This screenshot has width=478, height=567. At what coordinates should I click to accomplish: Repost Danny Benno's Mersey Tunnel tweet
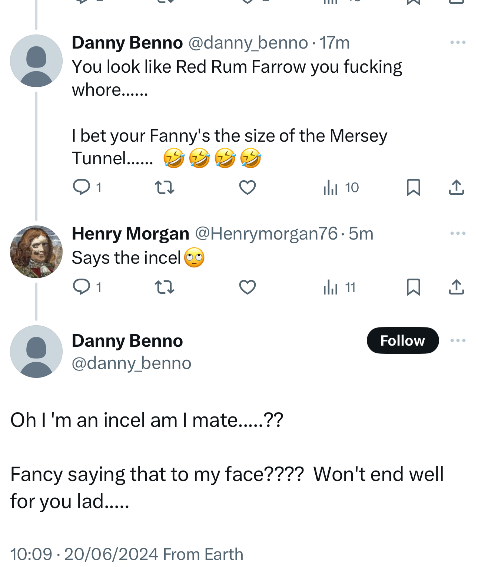click(164, 187)
